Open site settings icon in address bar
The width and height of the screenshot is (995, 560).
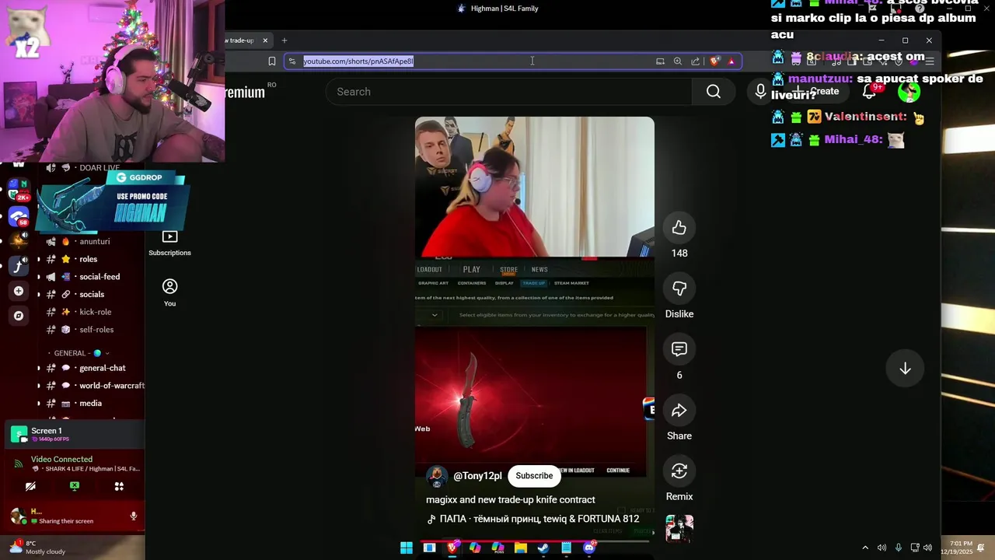coord(292,61)
